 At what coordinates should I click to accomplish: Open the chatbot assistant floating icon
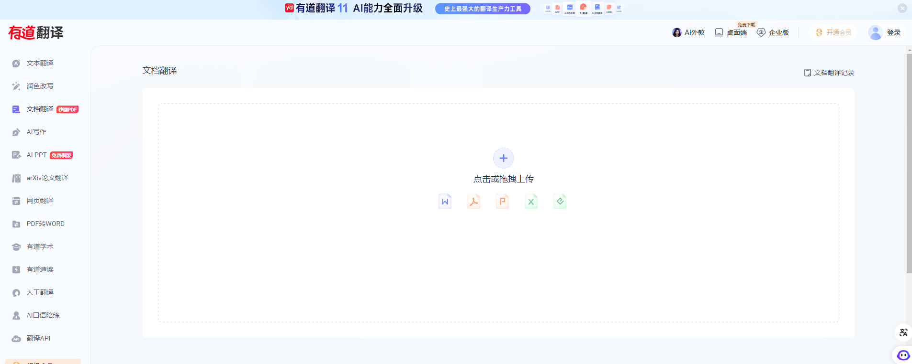903,355
